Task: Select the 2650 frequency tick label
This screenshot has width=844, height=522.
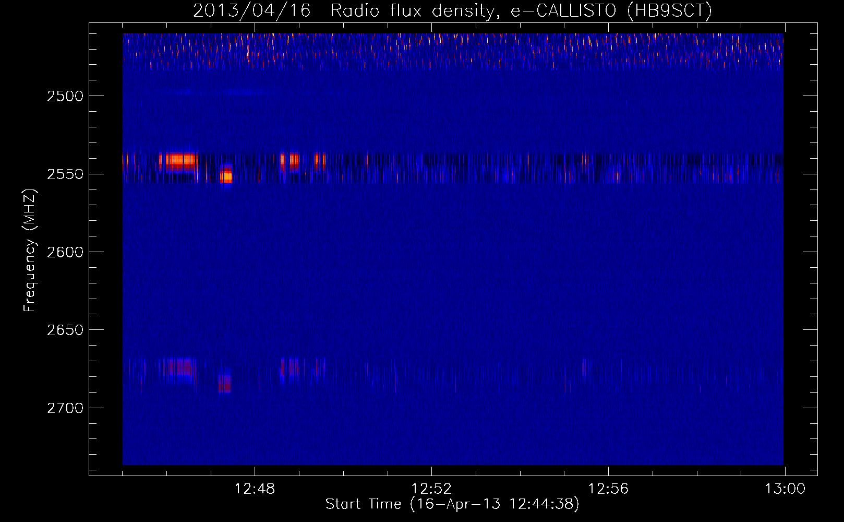Action: point(65,330)
